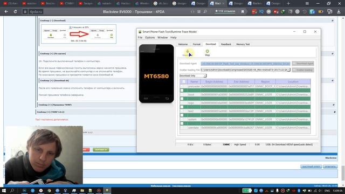Viewport: 345px width, 194px height.
Task: Click the headphones read-aloud icon in address bar
Action: point(192,11)
